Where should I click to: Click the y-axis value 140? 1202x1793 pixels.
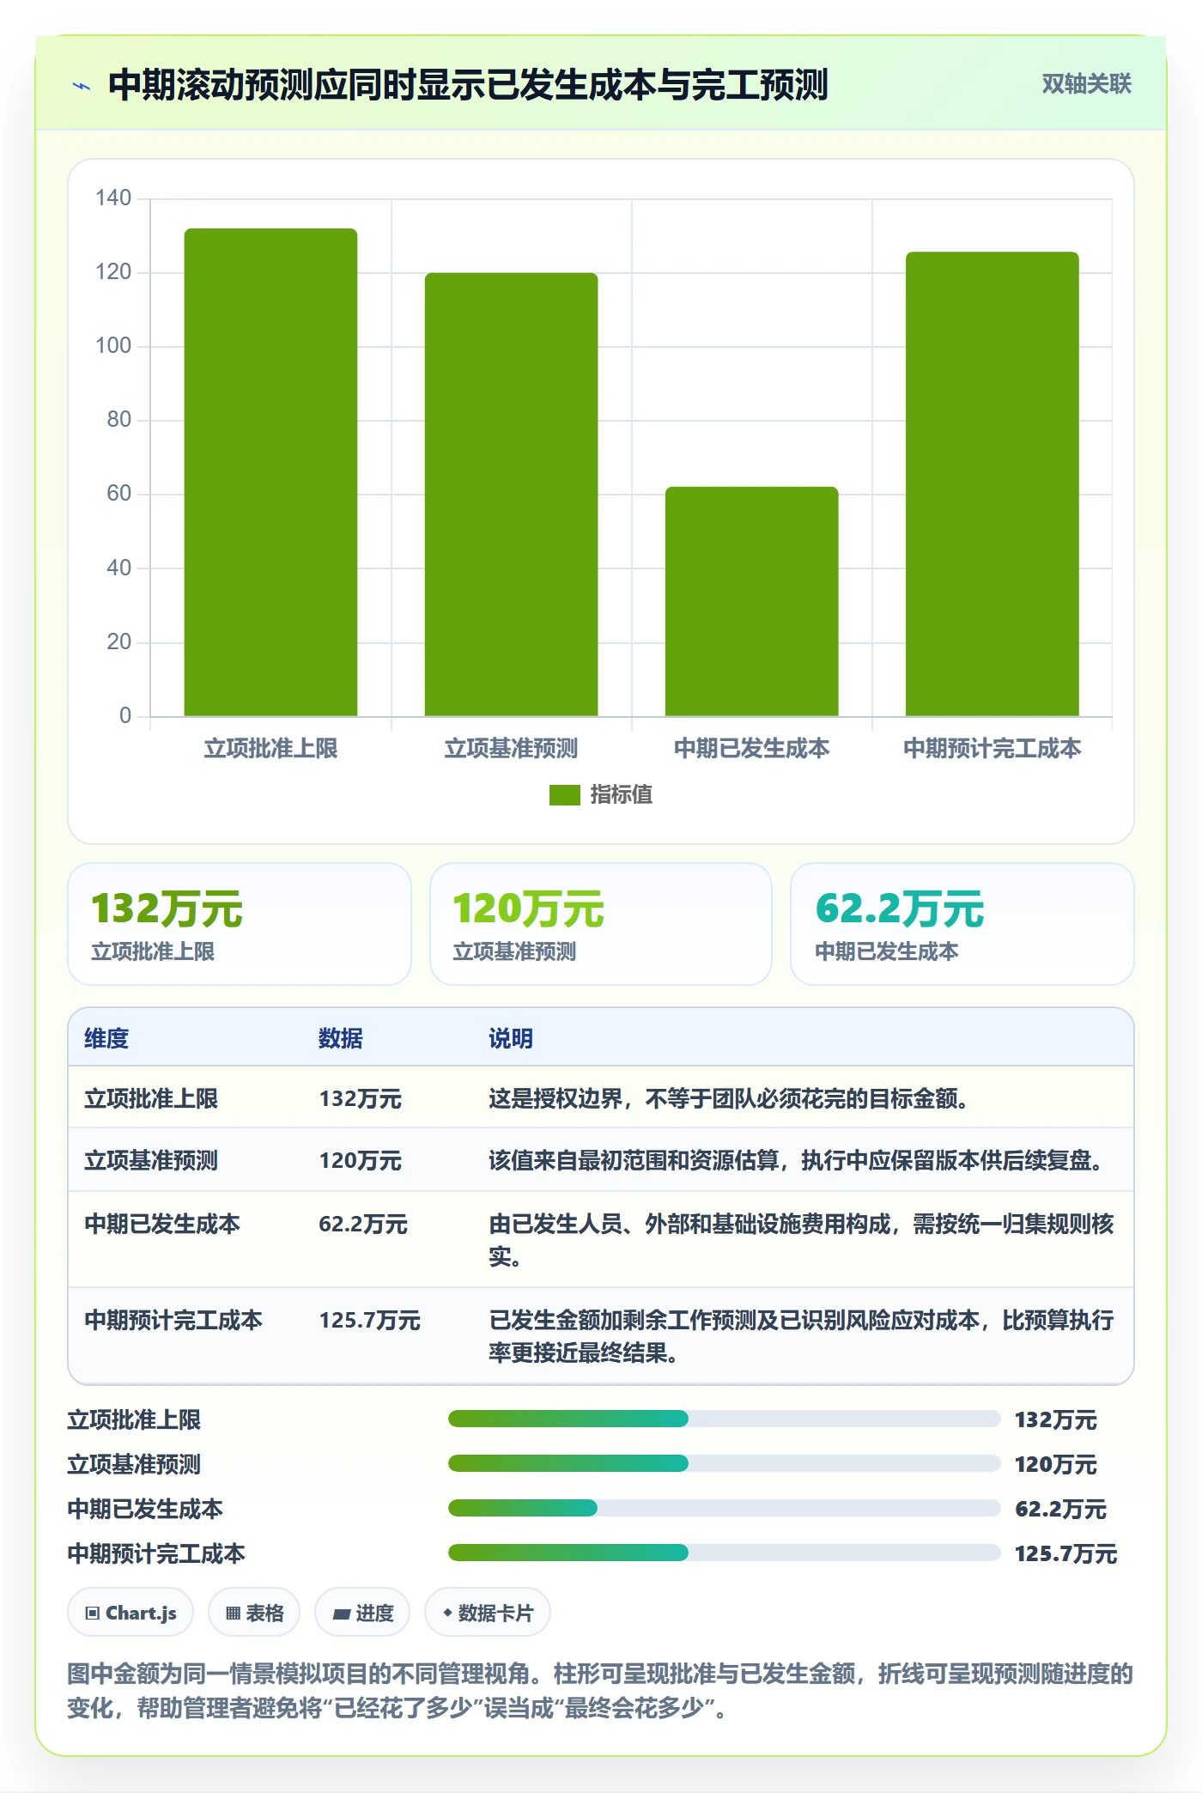point(113,198)
